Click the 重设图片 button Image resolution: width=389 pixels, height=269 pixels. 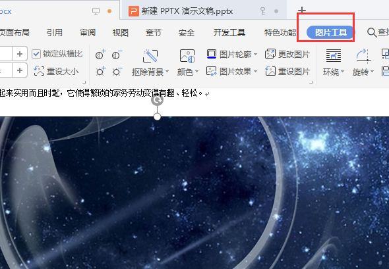(287, 72)
